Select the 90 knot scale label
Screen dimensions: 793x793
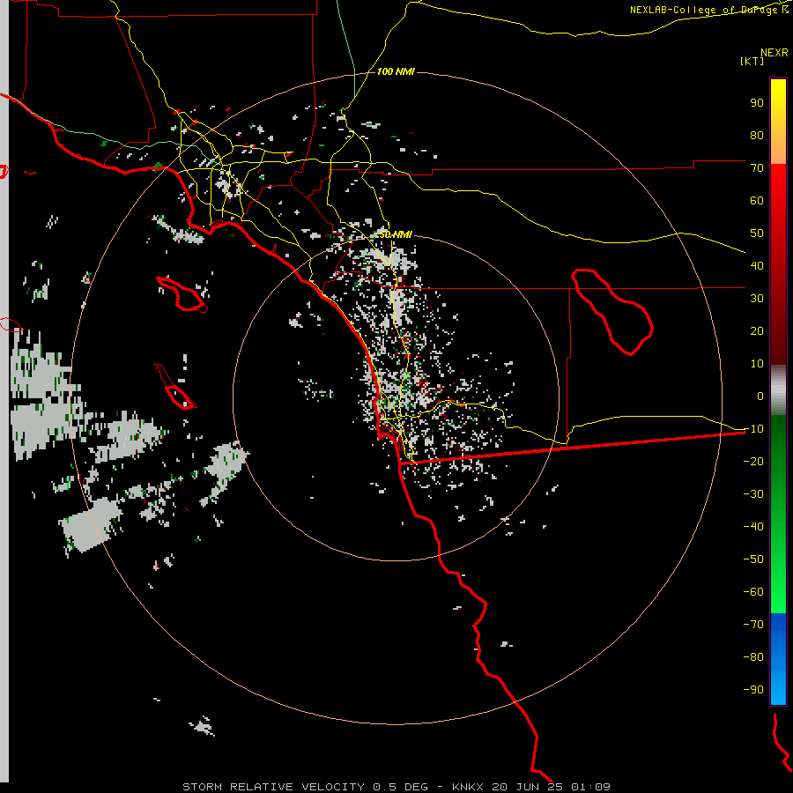pyautogui.click(x=757, y=103)
